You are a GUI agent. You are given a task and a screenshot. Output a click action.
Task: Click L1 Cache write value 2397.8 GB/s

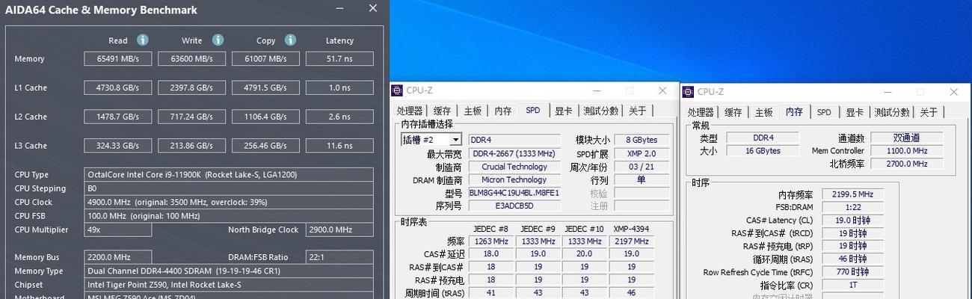coord(192,87)
